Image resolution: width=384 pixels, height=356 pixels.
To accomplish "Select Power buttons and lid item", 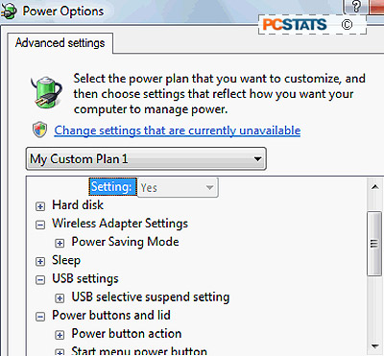I will click(111, 316).
